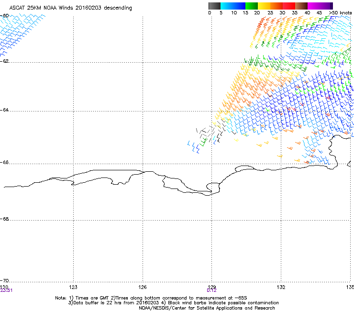
Task: Click the yellow 20-25 knots legend segment
Action: [x=264, y=6]
